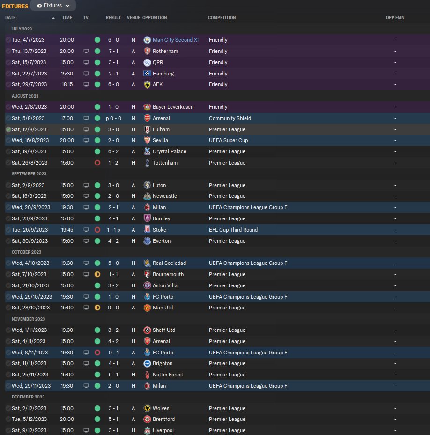Click the Sheff Utd club badge
Image resolution: width=430 pixels, height=435 pixels.
[147, 330]
